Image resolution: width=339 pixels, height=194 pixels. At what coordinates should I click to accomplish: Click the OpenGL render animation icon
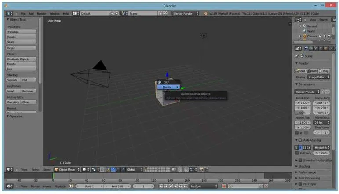(206, 169)
